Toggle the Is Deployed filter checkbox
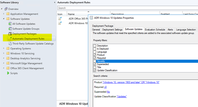Image resolution: width=198 pixels, height=107 pixels. coord(95,49)
